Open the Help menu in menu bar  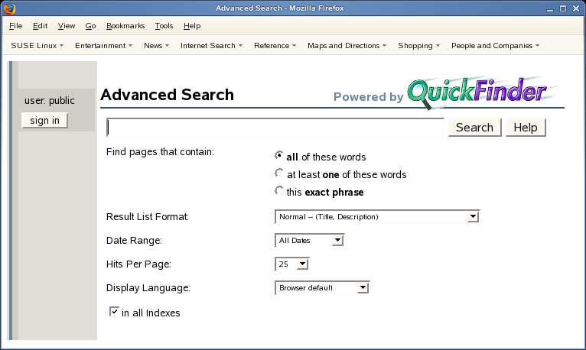pos(192,26)
